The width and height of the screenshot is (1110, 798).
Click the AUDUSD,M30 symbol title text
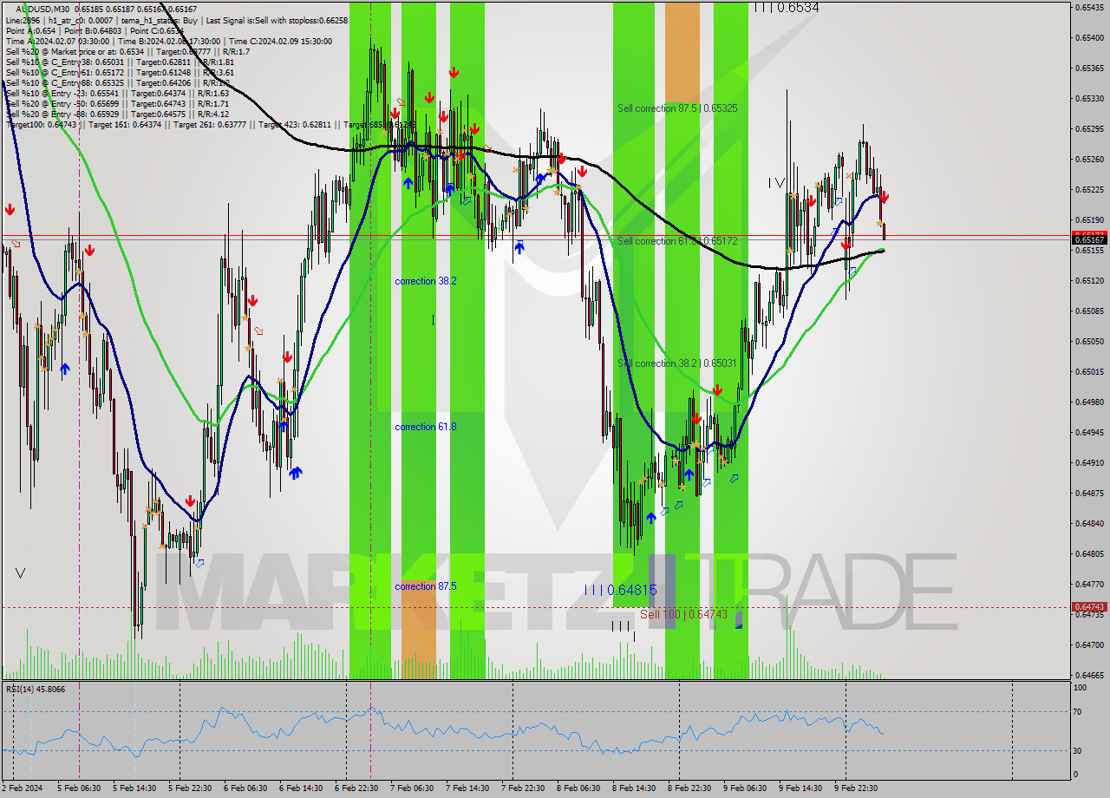[42, 9]
